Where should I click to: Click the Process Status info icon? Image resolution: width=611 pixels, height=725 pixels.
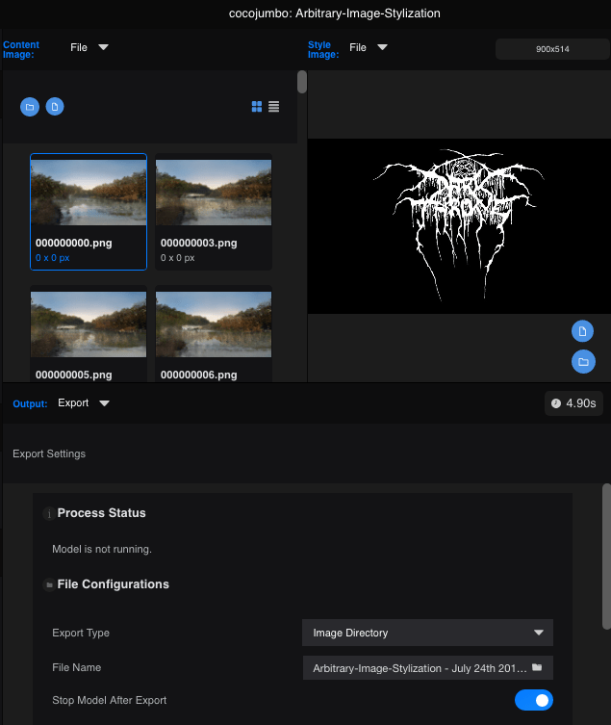pyautogui.click(x=48, y=514)
